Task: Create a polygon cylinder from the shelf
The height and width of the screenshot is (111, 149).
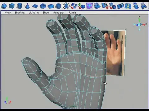Action: point(20,6)
